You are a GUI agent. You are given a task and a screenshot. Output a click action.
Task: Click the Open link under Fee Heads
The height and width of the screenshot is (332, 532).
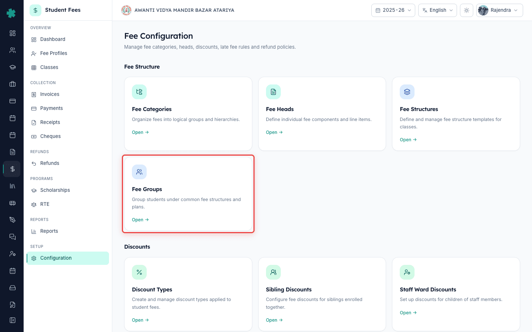tap(274, 132)
